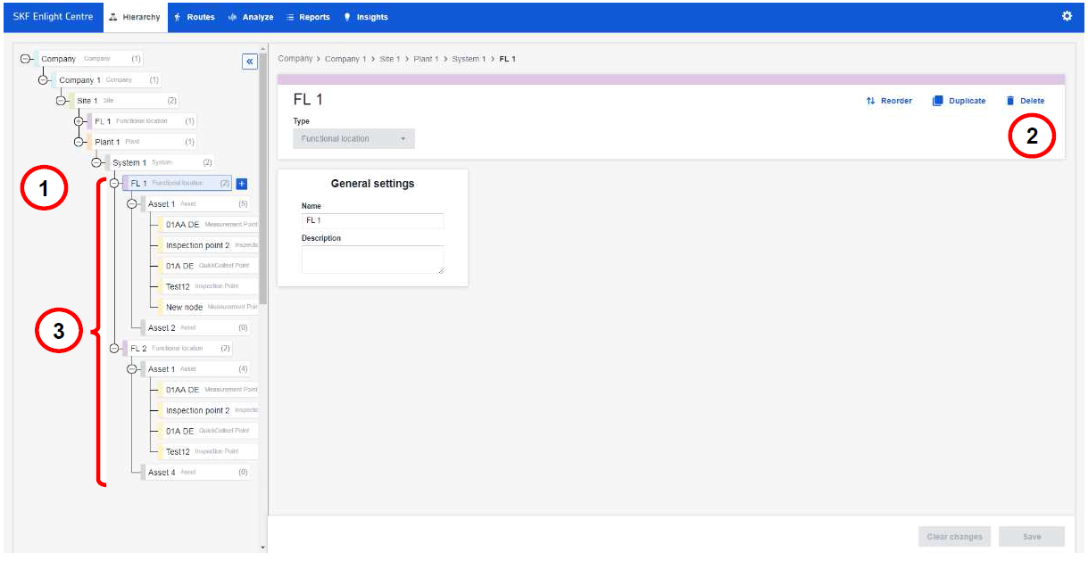Click the General settings heading

pos(372,184)
